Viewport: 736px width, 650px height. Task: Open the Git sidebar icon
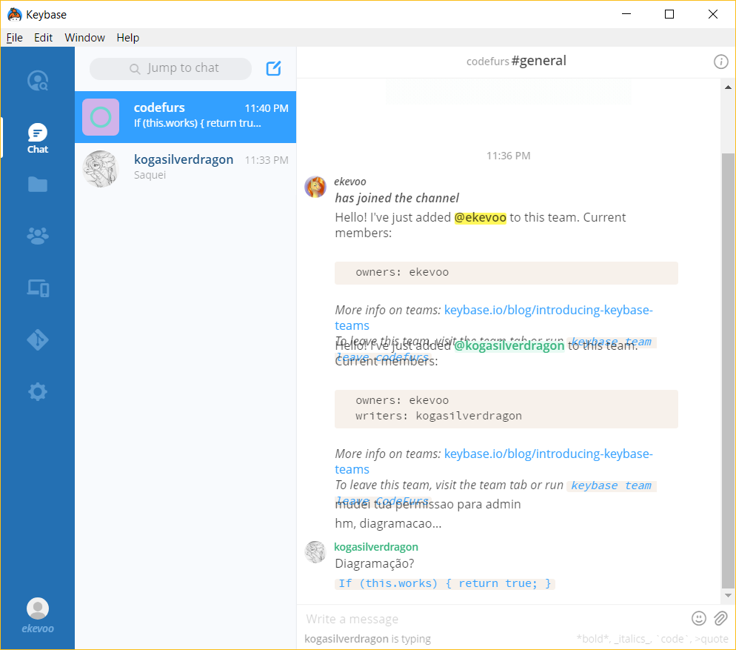coord(38,339)
